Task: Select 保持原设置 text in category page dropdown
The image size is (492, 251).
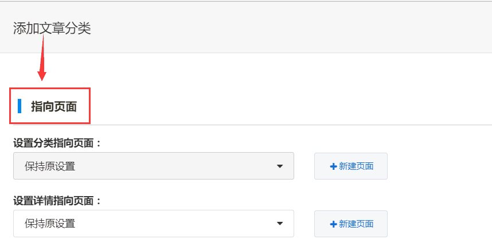Action: tap(50, 166)
